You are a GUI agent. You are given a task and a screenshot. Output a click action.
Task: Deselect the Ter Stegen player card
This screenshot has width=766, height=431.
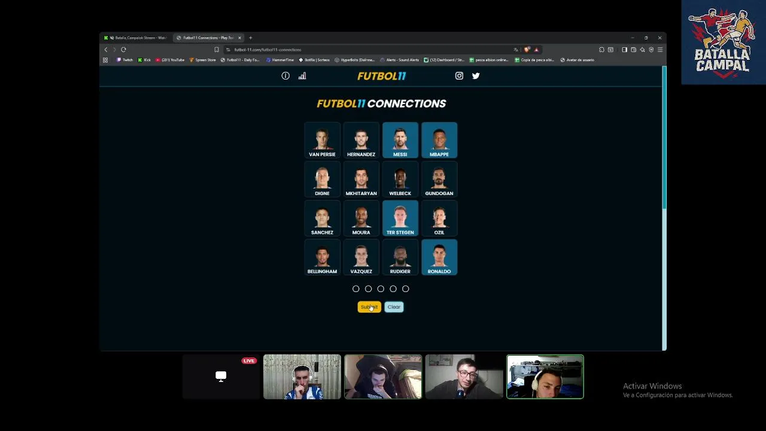click(x=400, y=218)
